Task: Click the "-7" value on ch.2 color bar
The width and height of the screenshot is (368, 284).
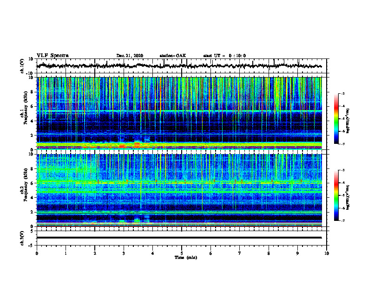Action: (x=343, y=221)
